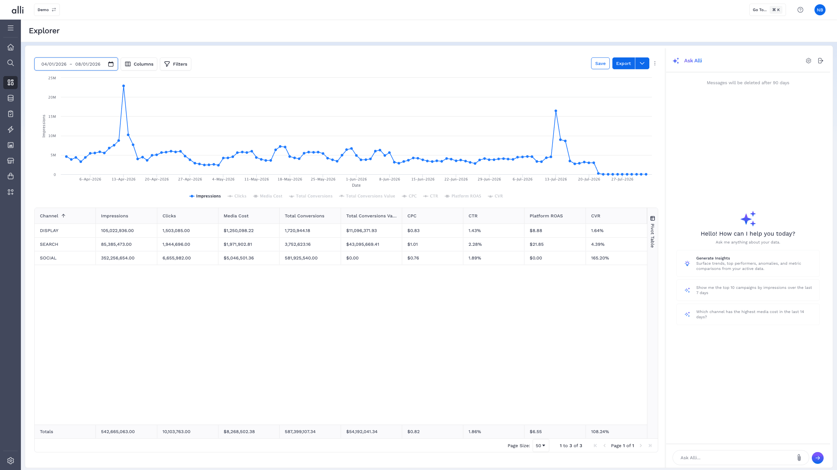Image resolution: width=837 pixels, height=470 pixels.
Task: Open the database icon in sidebar
Action: coord(10,98)
